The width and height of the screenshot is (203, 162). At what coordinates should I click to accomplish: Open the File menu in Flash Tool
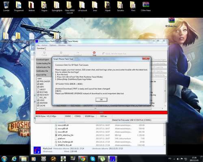[38, 45]
